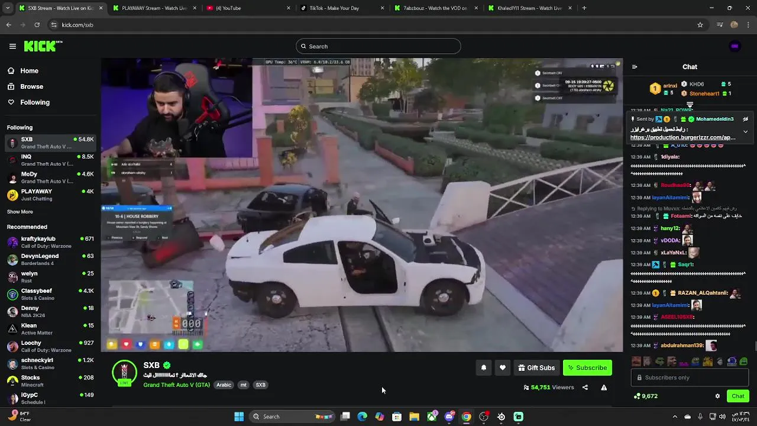757x426 pixels.
Task: Open Grand Theft Auto V (GTA) category link
Action: pos(176,385)
